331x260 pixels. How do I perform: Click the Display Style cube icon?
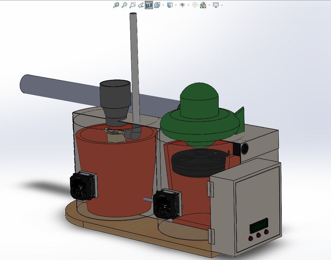tap(170, 5)
